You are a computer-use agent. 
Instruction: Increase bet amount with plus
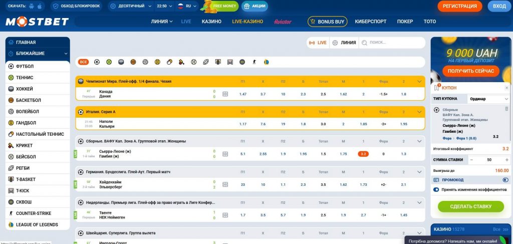click(x=506, y=160)
